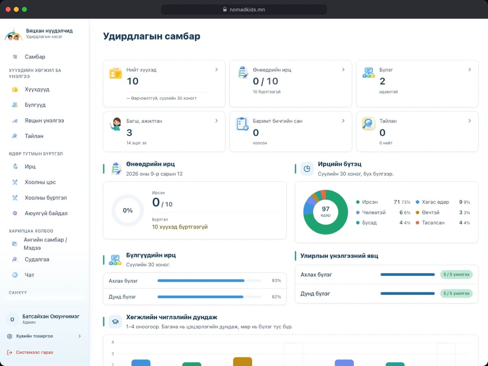Click the Ахлах бүлэг 83% attendance bar
488x366 pixels.
pyautogui.click(x=209, y=281)
